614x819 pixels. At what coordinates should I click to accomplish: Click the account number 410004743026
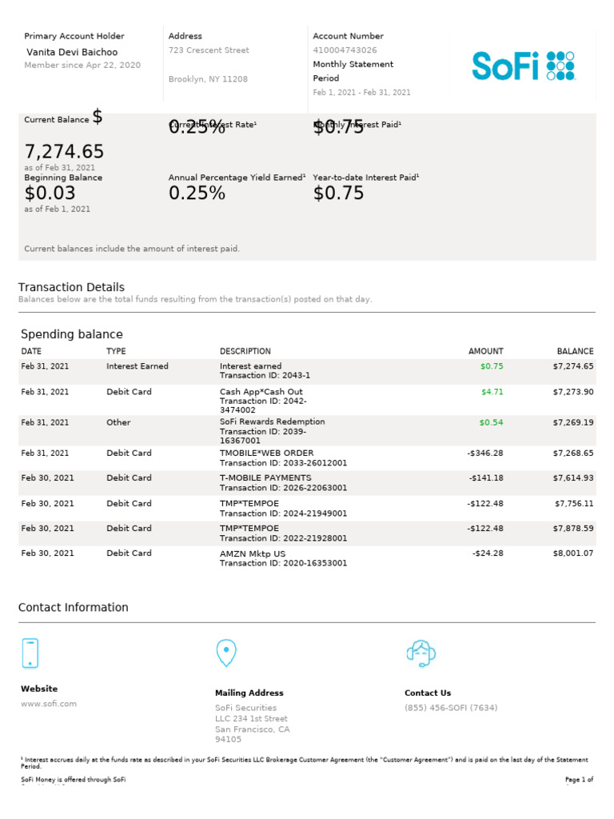[345, 50]
